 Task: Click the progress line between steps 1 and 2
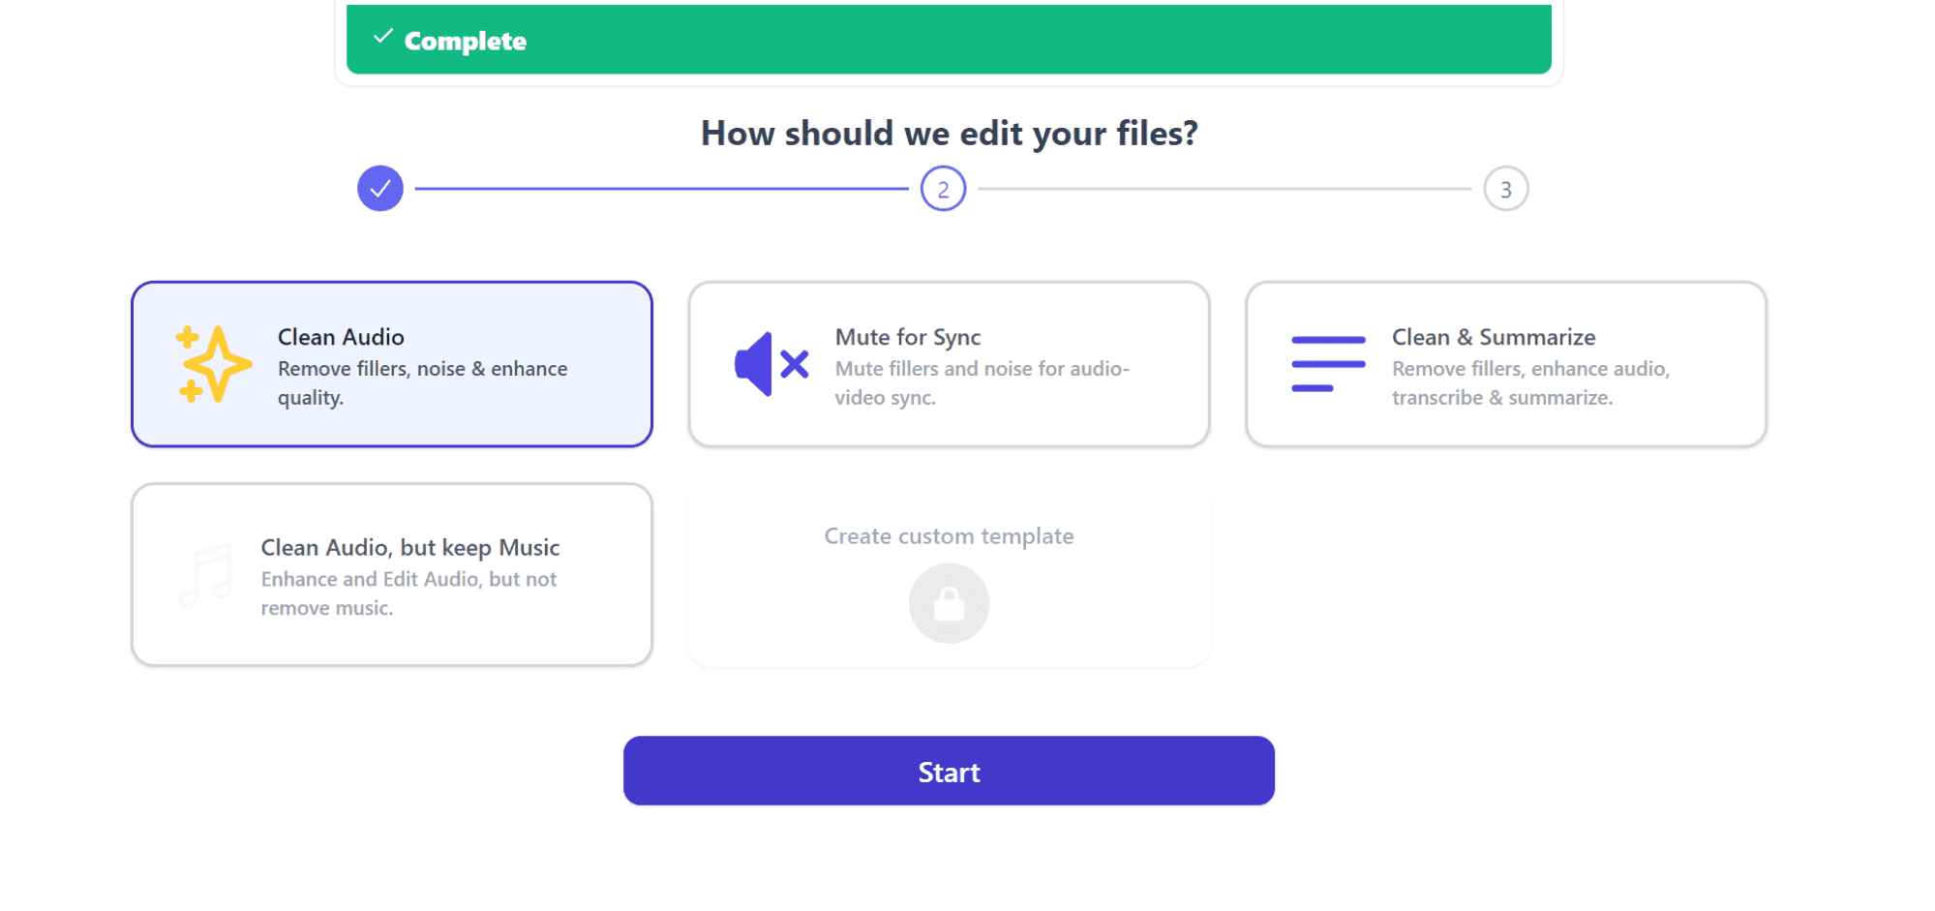tap(661, 189)
